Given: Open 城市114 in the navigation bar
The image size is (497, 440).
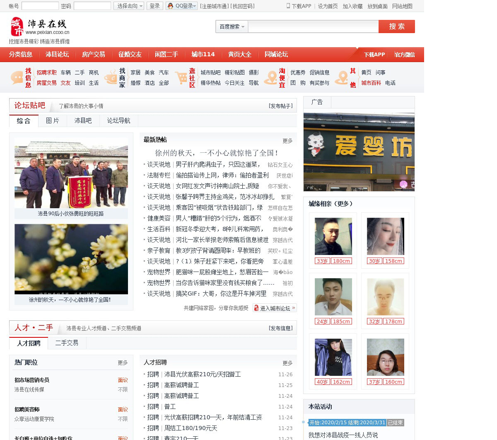Looking at the screenshot, I should click(203, 54).
